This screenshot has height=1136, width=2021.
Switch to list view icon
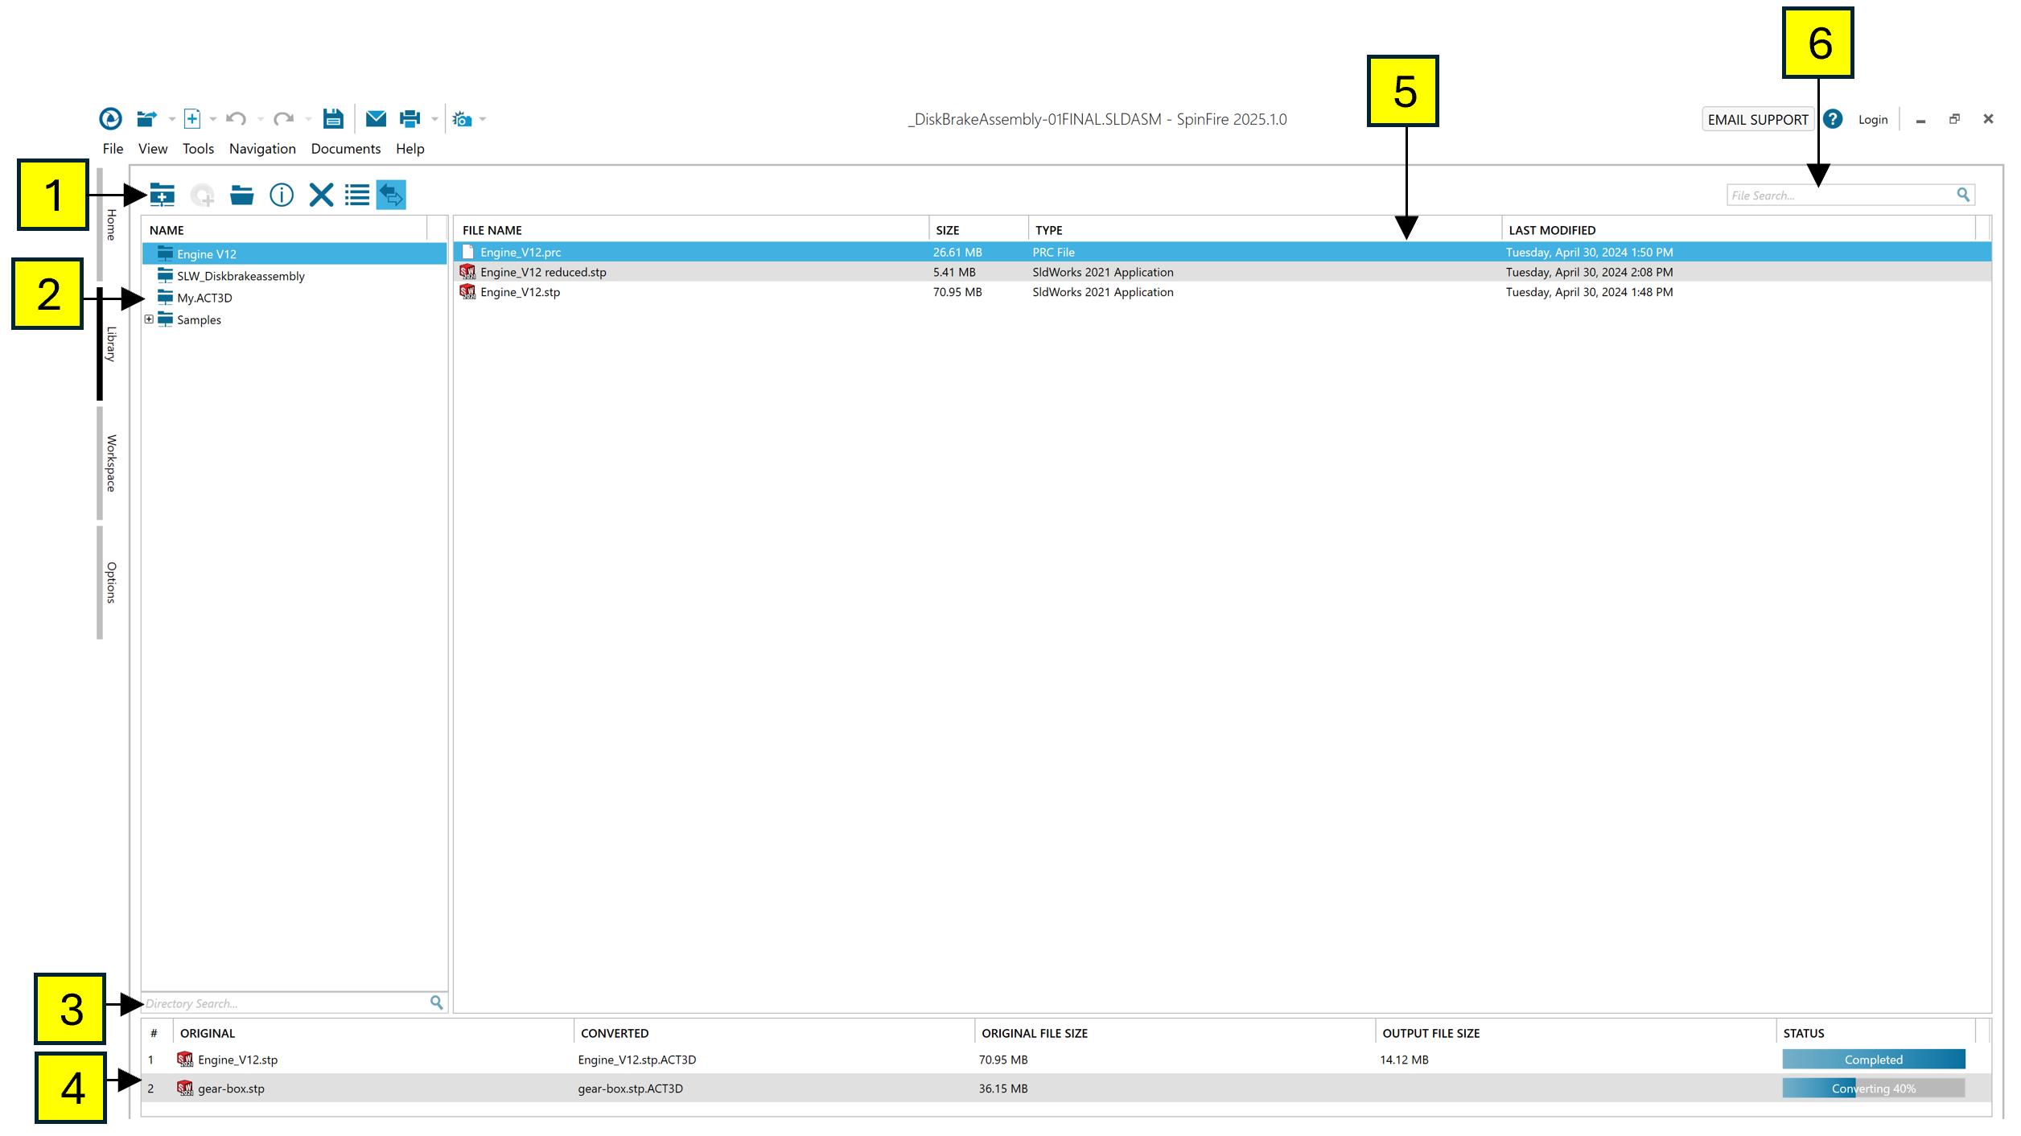coord(357,195)
